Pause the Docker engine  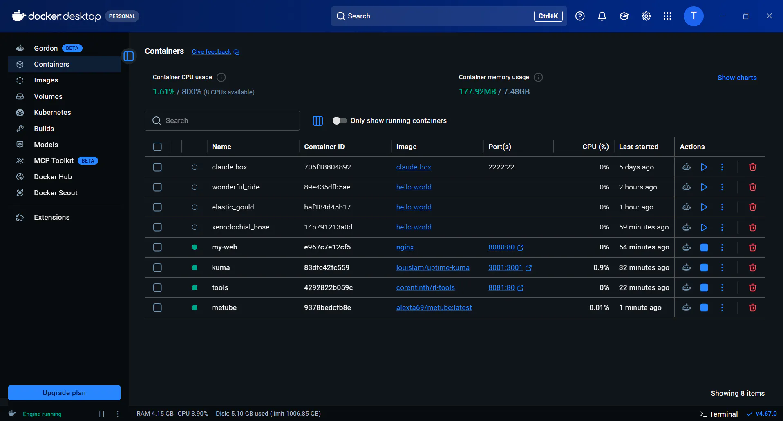point(102,414)
